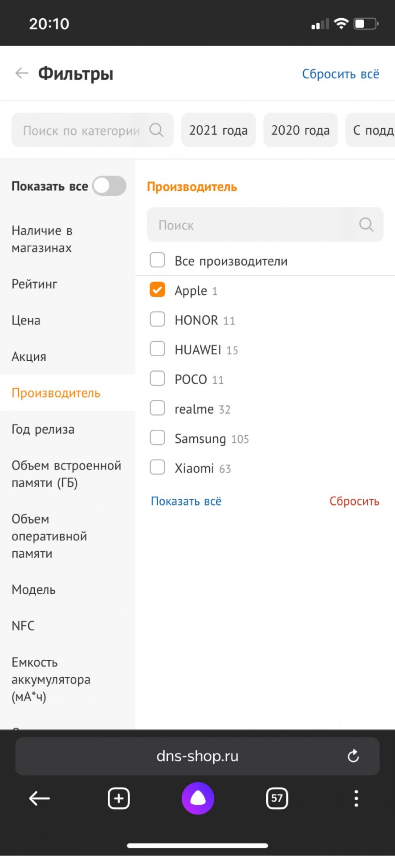Open the tab switcher showing 57

point(277,798)
